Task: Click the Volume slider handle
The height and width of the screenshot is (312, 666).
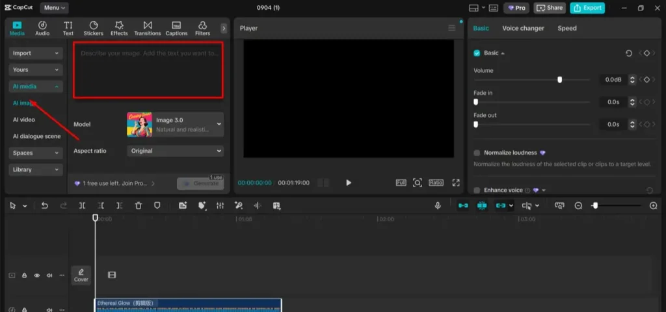Action: [x=559, y=79]
